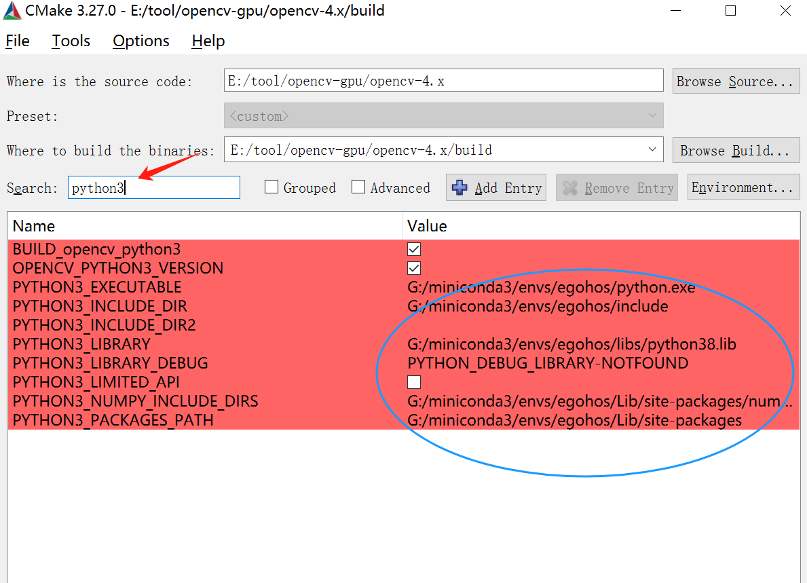Image resolution: width=807 pixels, height=583 pixels.
Task: Check PYTHON3_LIMITED_API checkbox
Action: tap(414, 382)
